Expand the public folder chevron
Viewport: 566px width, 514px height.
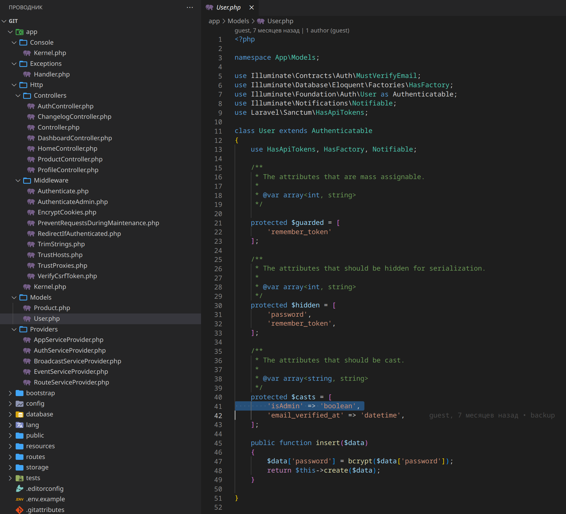pos(10,435)
